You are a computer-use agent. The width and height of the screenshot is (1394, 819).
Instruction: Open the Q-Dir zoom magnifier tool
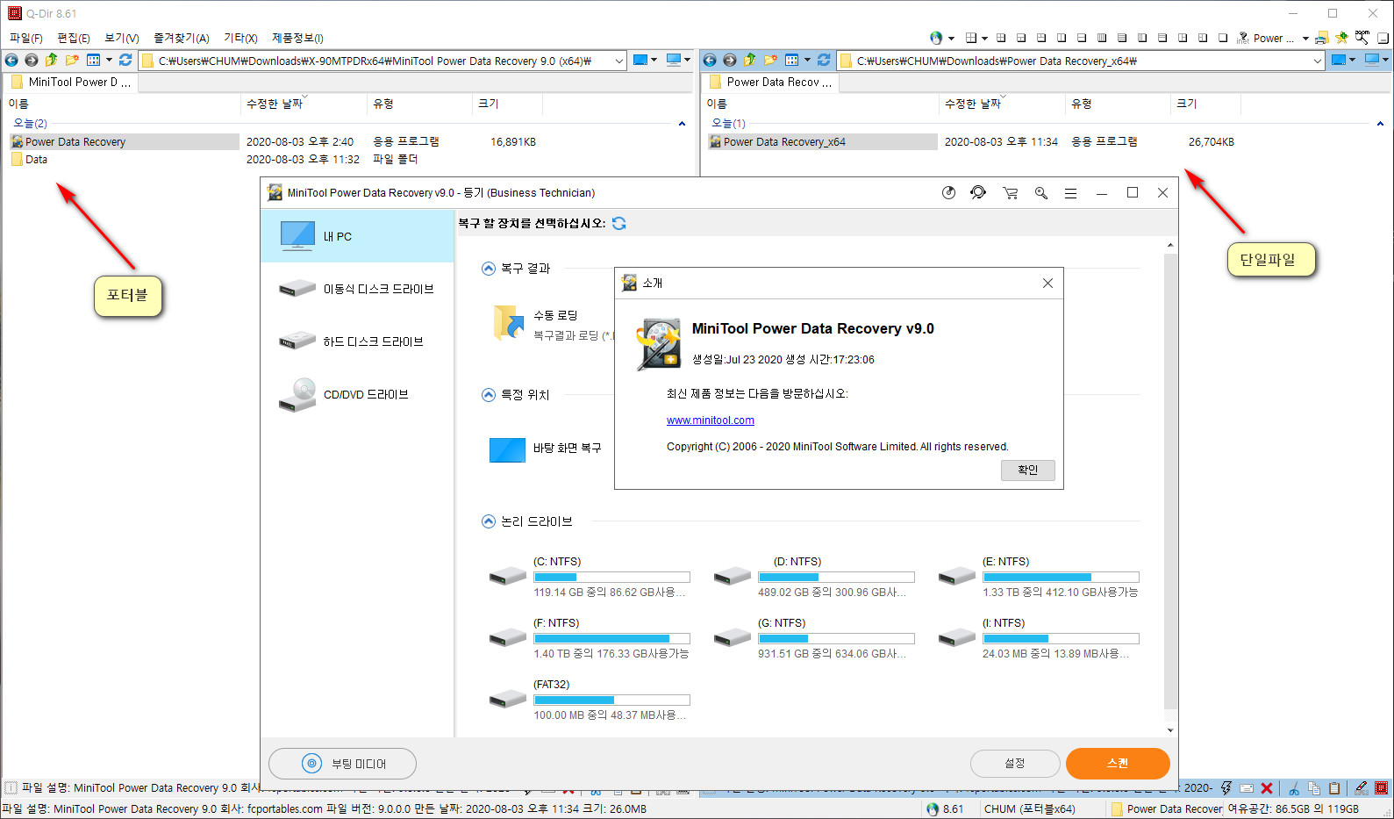pyautogui.click(x=1362, y=38)
